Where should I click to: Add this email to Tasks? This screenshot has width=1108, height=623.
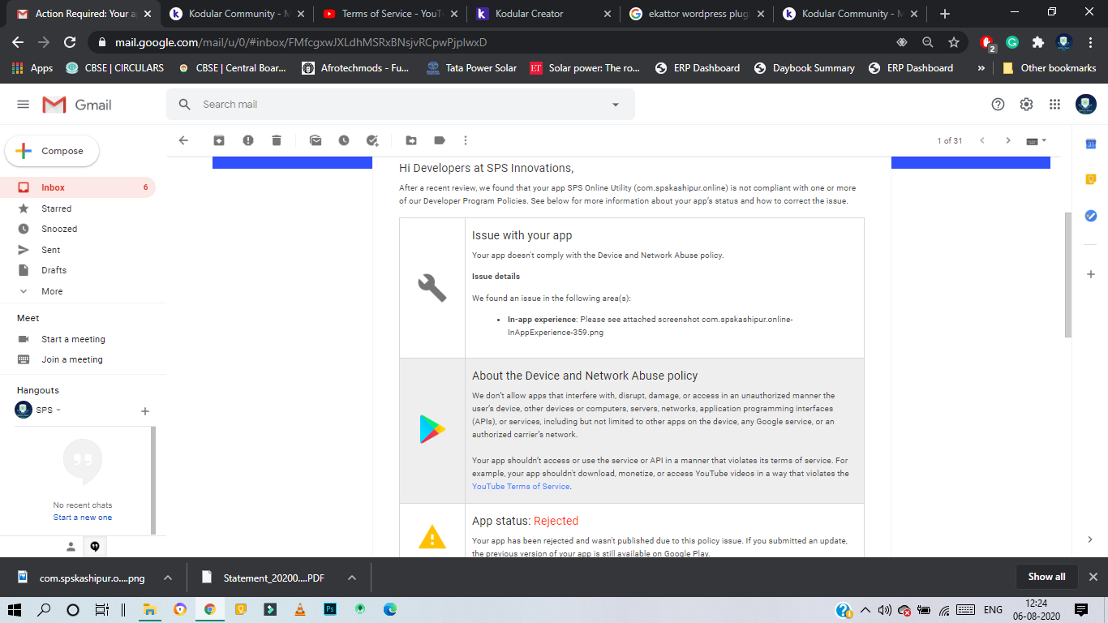pyautogui.click(x=373, y=140)
